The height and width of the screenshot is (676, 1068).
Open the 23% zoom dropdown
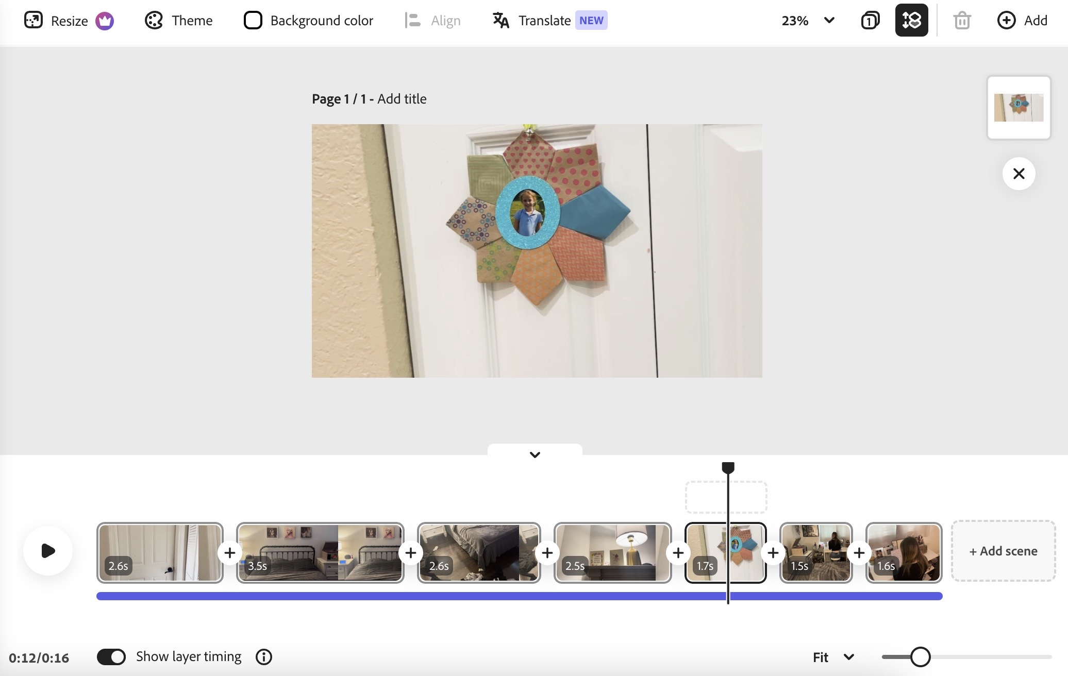[808, 21]
